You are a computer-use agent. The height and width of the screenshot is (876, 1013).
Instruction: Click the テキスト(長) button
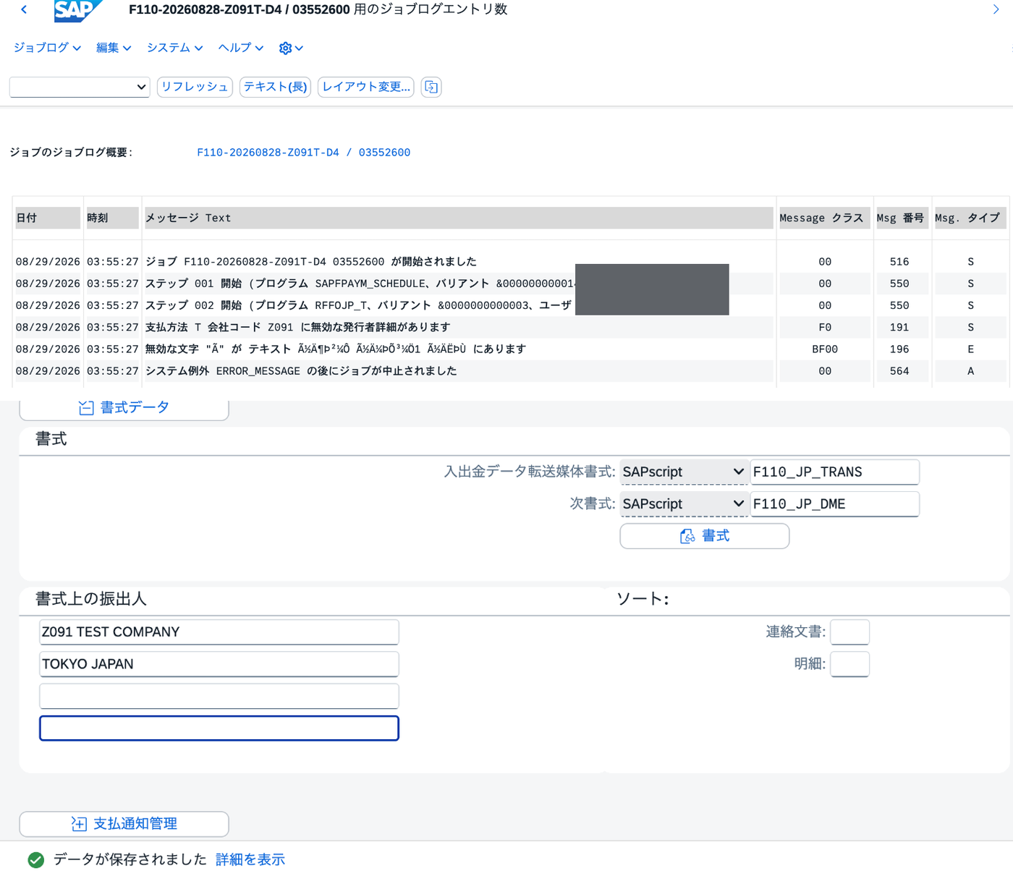(x=275, y=87)
